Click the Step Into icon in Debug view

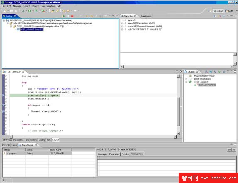pyautogui.click(x=87, y=16)
